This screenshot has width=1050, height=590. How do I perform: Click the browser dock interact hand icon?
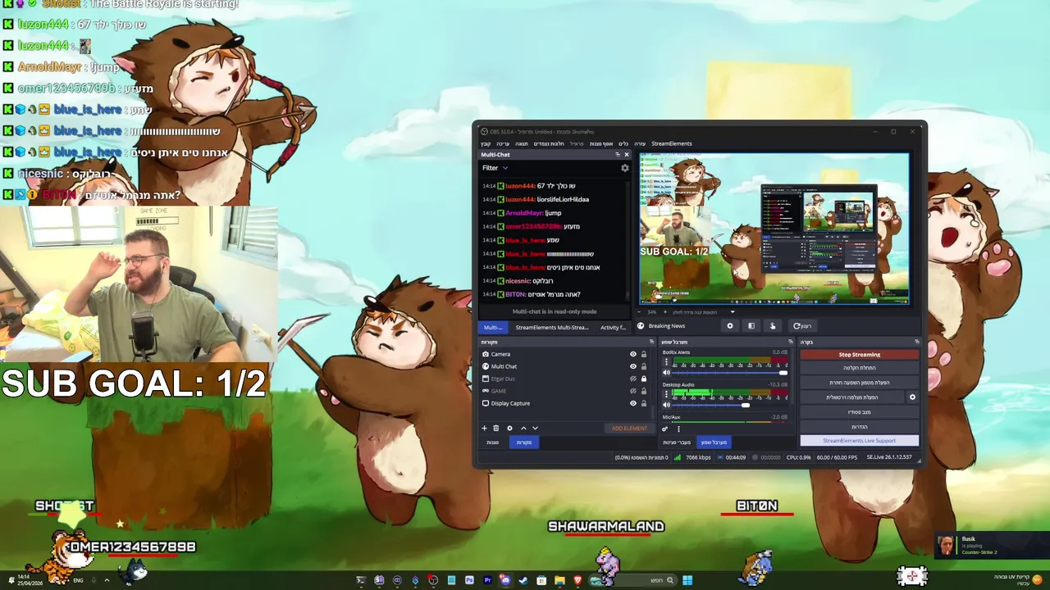772,325
